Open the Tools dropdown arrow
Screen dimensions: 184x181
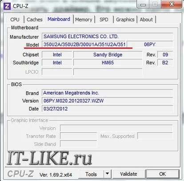point(108,174)
